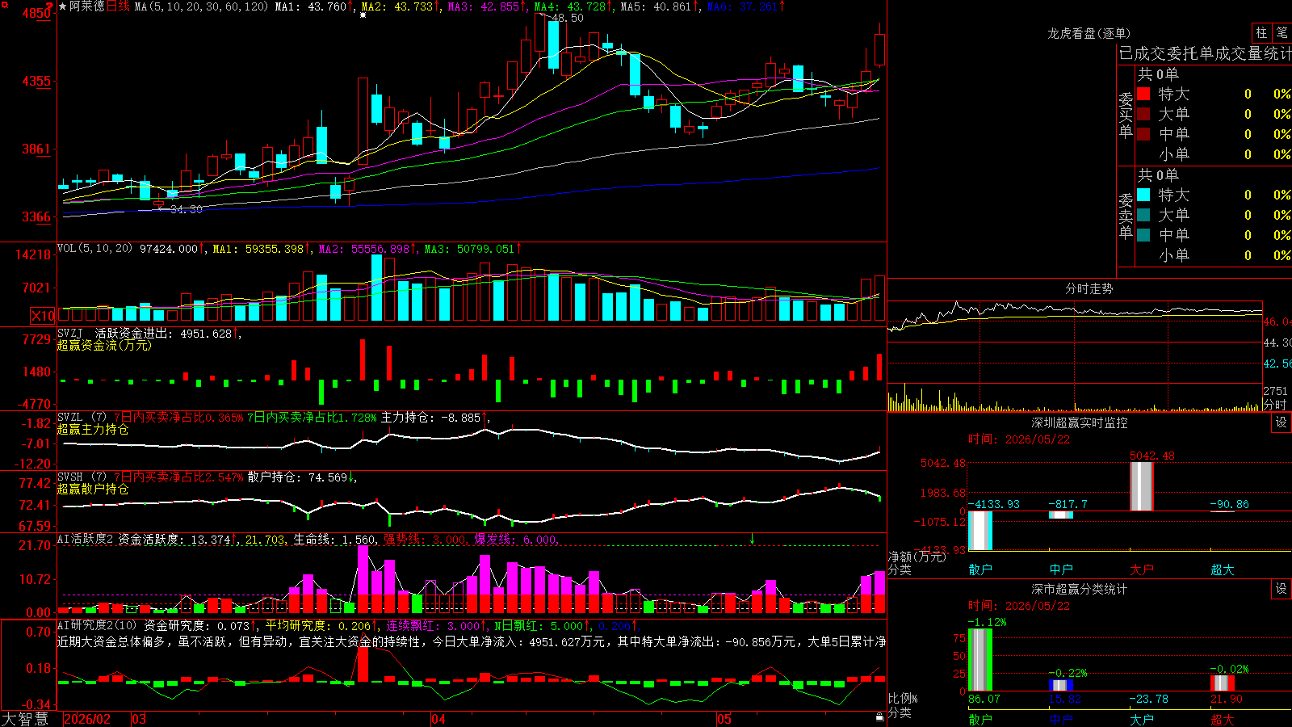Click the -817.7 mid-account net value
The height and width of the screenshot is (727, 1292).
[1068, 504]
